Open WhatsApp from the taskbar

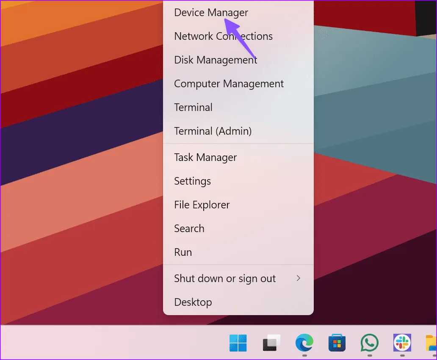click(370, 343)
